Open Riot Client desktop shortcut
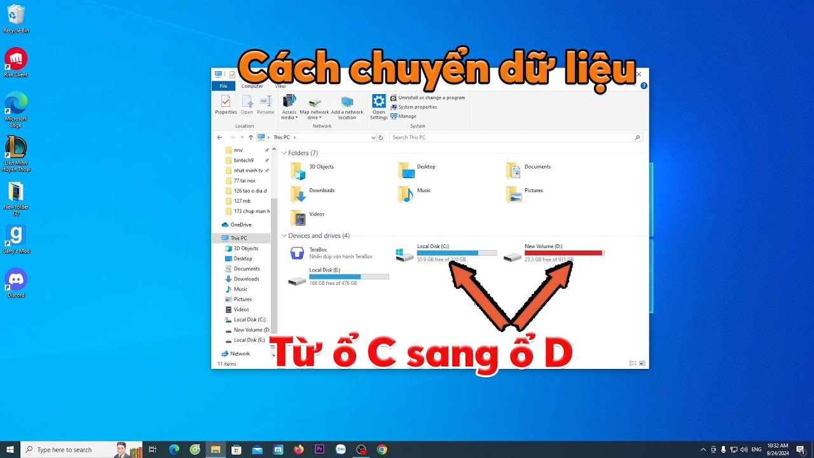This screenshot has height=458, width=814. [x=16, y=62]
